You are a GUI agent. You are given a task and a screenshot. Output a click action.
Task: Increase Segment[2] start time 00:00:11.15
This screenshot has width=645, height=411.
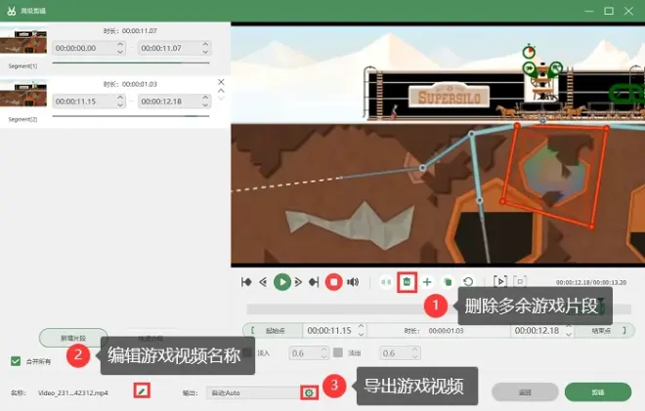120,98
